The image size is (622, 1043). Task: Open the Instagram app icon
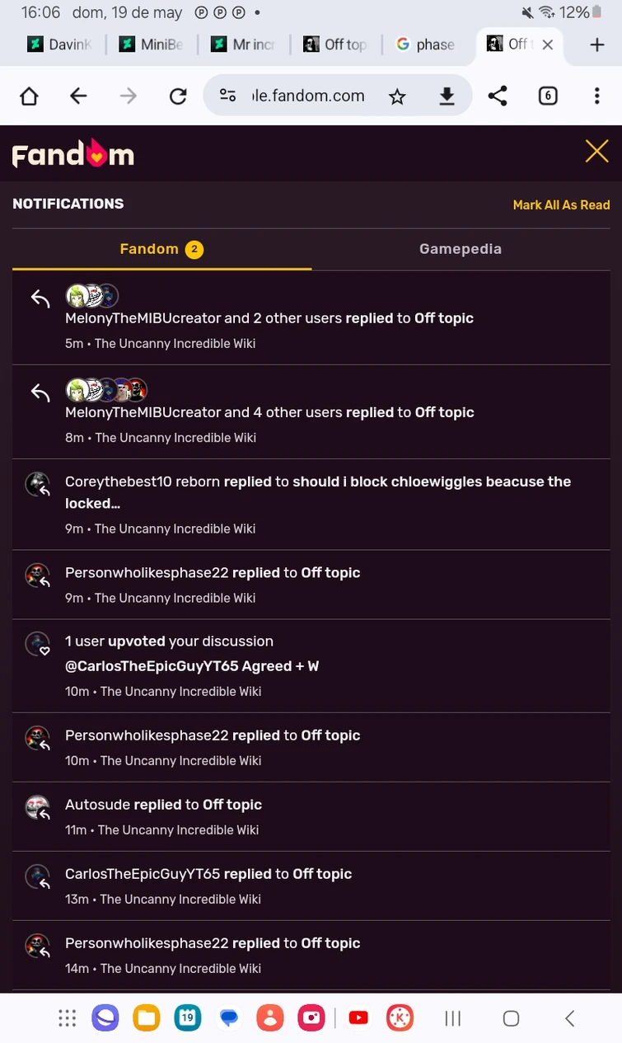[311, 1017]
